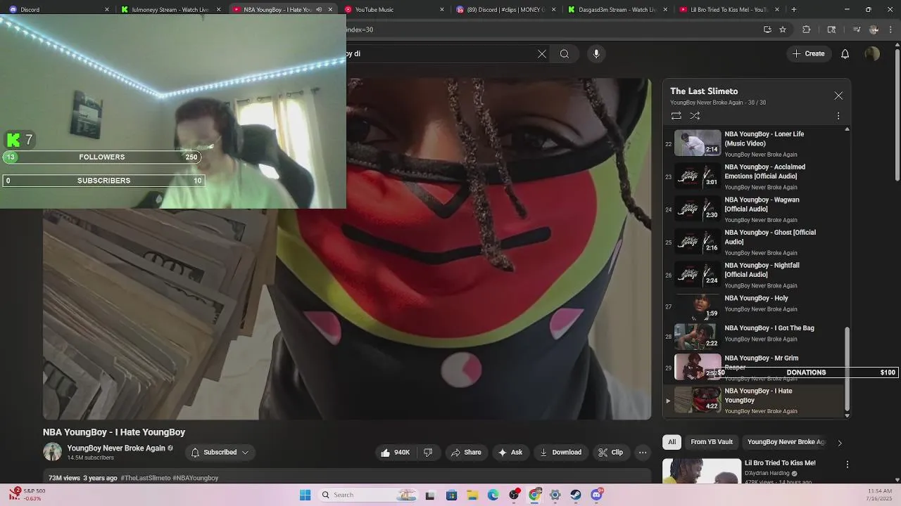Start voice search with microphone

tap(596, 54)
